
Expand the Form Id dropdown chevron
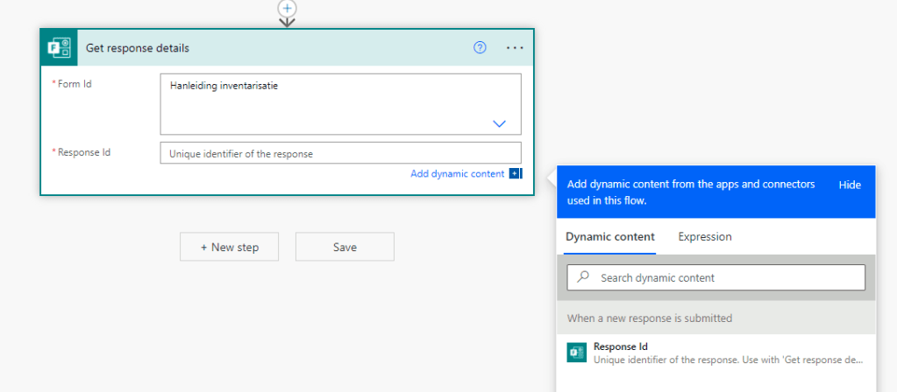499,123
